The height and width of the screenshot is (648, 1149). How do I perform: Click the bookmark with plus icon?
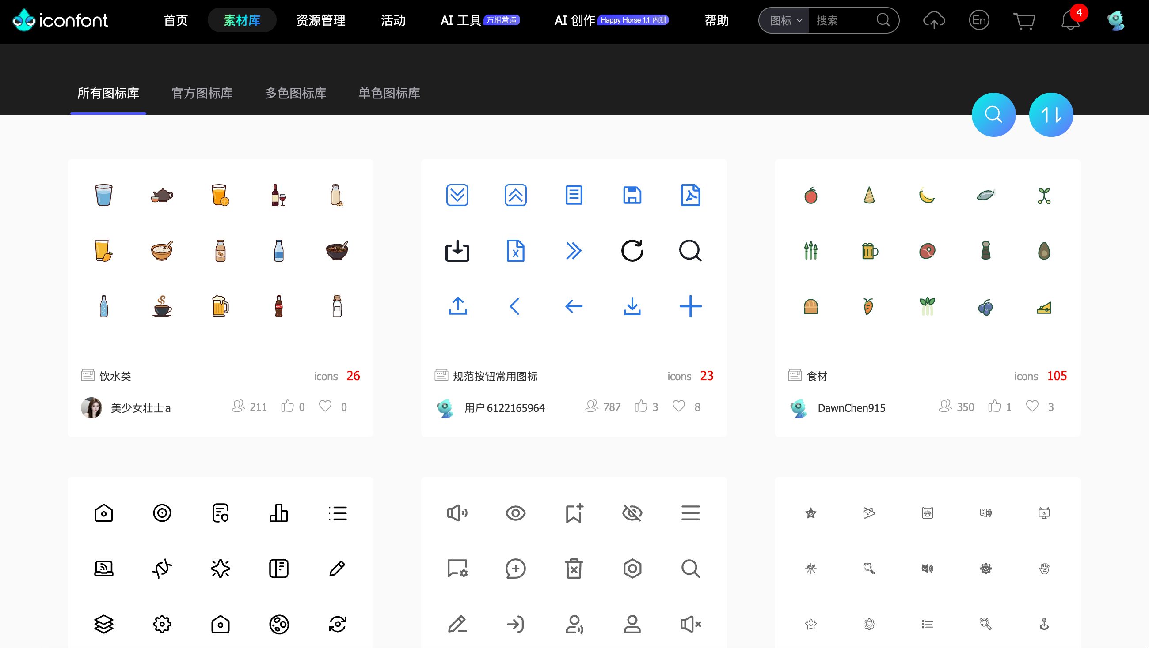point(574,513)
